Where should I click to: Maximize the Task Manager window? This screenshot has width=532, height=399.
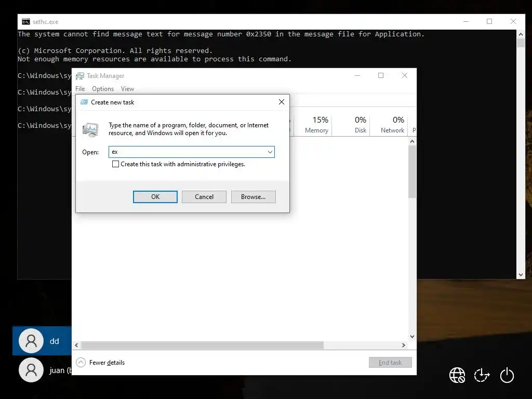pos(381,75)
